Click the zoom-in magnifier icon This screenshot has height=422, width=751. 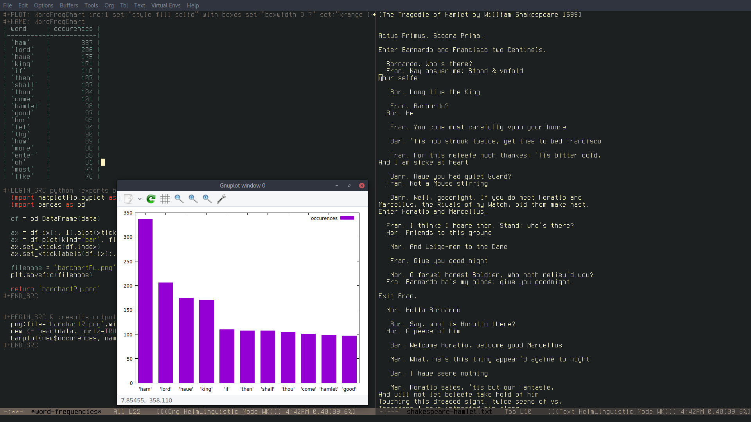[x=193, y=199]
